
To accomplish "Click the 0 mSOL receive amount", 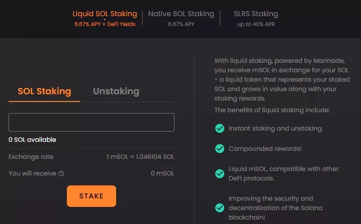I will coord(162,173).
